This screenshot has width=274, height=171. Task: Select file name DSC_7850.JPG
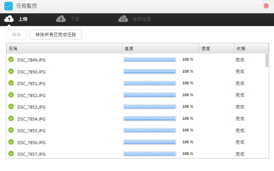[32, 72]
